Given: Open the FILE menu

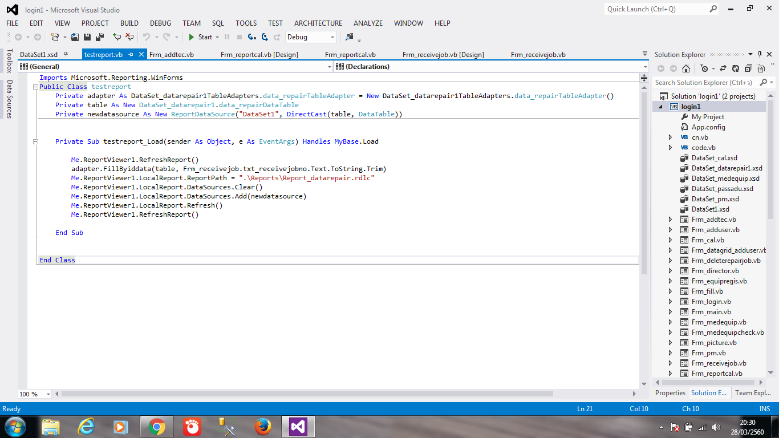Looking at the screenshot, I should [12, 23].
